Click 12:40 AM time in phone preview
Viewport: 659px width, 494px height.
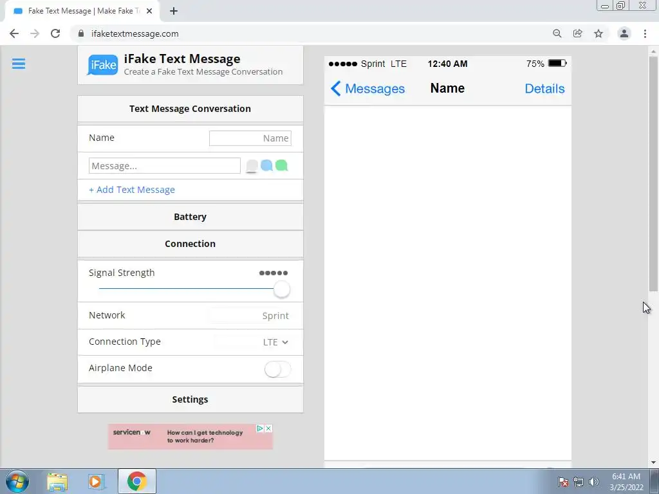pos(448,64)
